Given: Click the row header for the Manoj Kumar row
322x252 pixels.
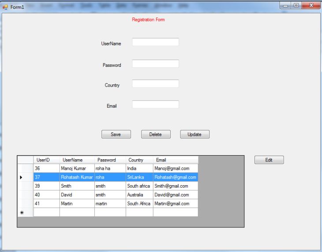Looking at the screenshot, I should (x=26, y=168).
